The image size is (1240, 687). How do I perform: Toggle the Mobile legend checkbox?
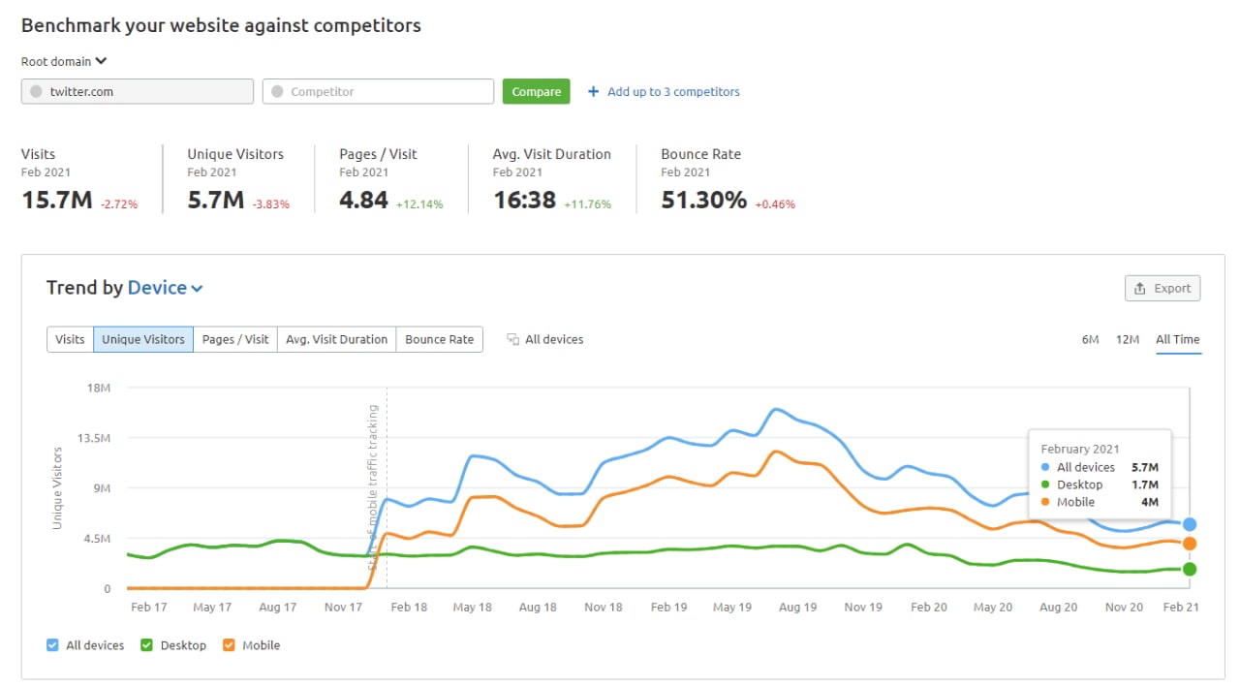coord(229,645)
